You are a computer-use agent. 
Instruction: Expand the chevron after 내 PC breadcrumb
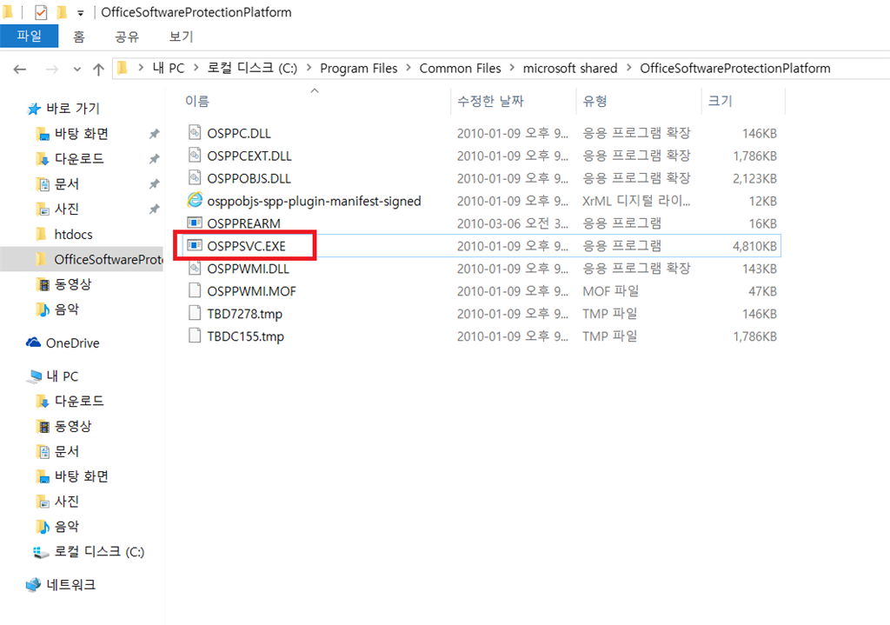pos(196,68)
